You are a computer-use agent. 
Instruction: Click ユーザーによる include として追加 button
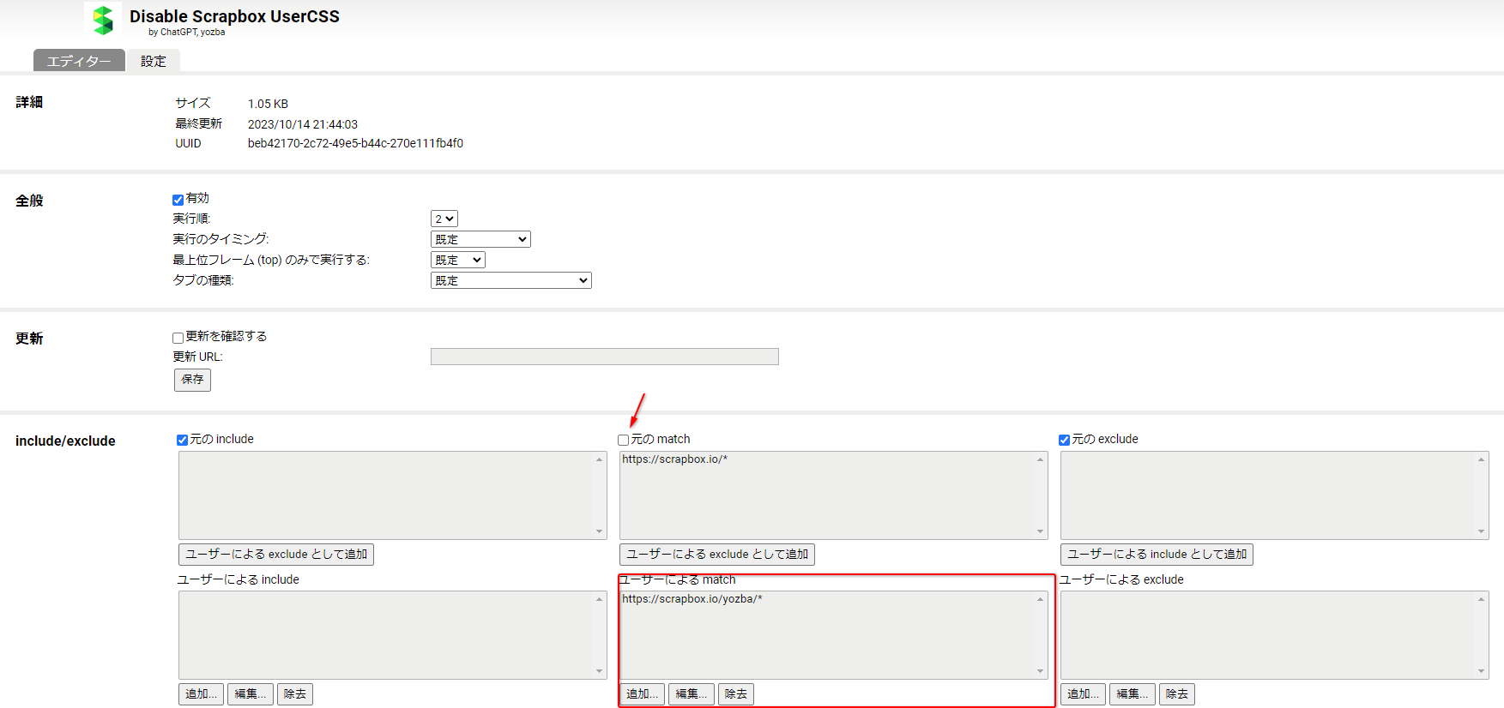pyautogui.click(x=1157, y=555)
